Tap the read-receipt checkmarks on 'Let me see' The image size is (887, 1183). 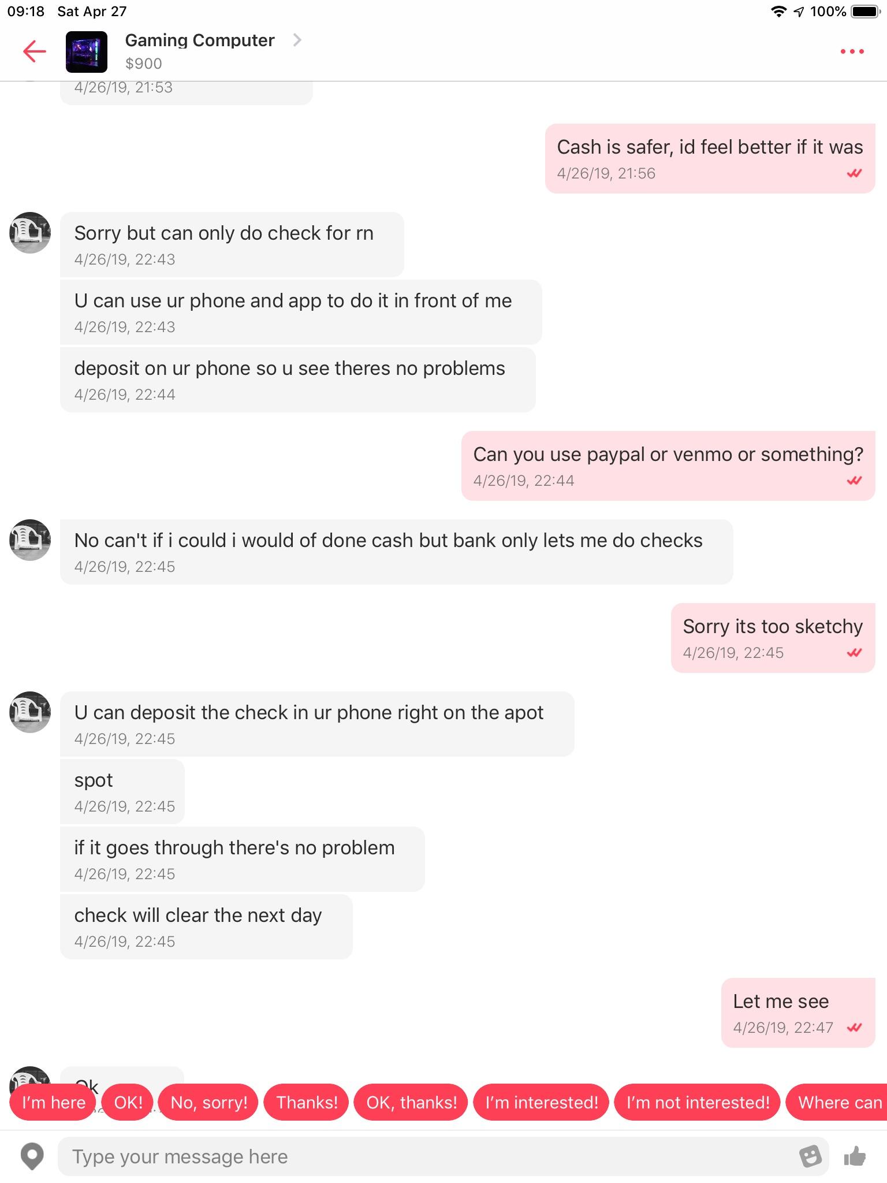click(854, 1026)
